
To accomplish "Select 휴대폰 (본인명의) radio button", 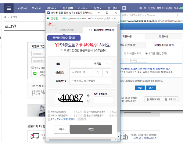I will click(x=146, y=53).
